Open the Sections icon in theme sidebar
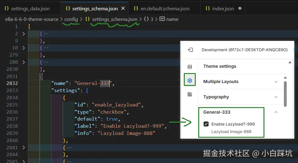The height and width of the screenshot is (163, 298). (x=190, y=67)
